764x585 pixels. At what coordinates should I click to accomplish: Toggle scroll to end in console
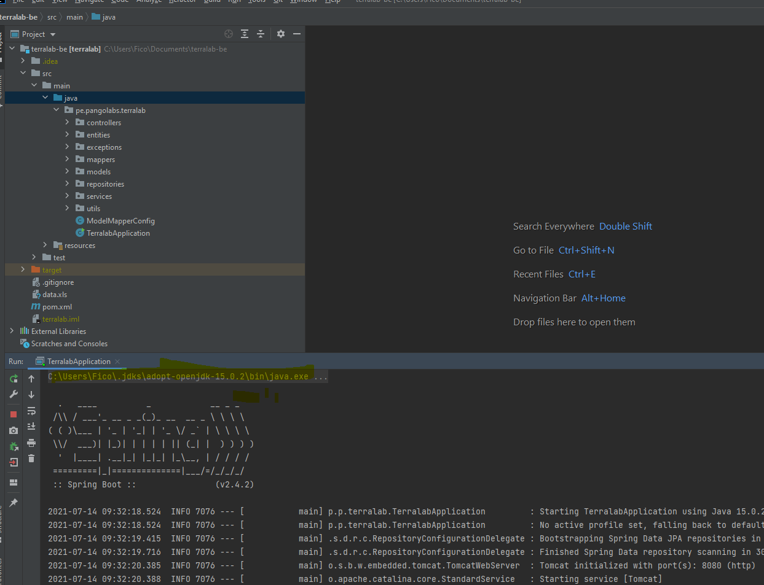point(31,427)
